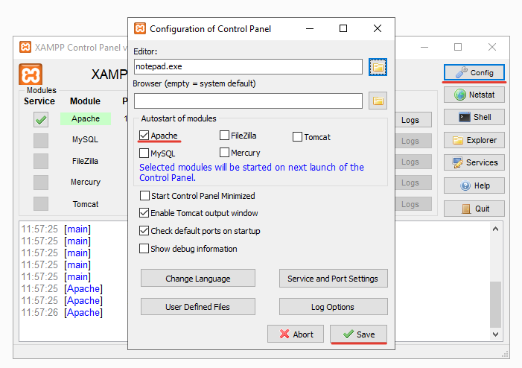Tick the Tomcat autostart checkbox

[x=297, y=137]
